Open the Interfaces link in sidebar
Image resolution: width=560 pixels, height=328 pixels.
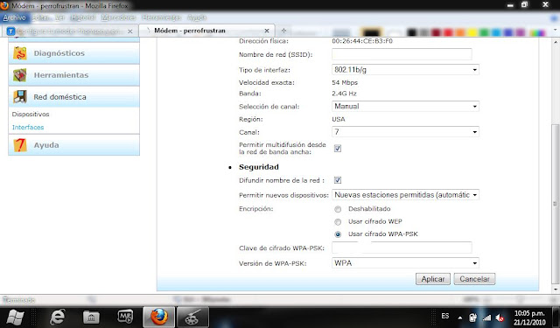pos(28,127)
